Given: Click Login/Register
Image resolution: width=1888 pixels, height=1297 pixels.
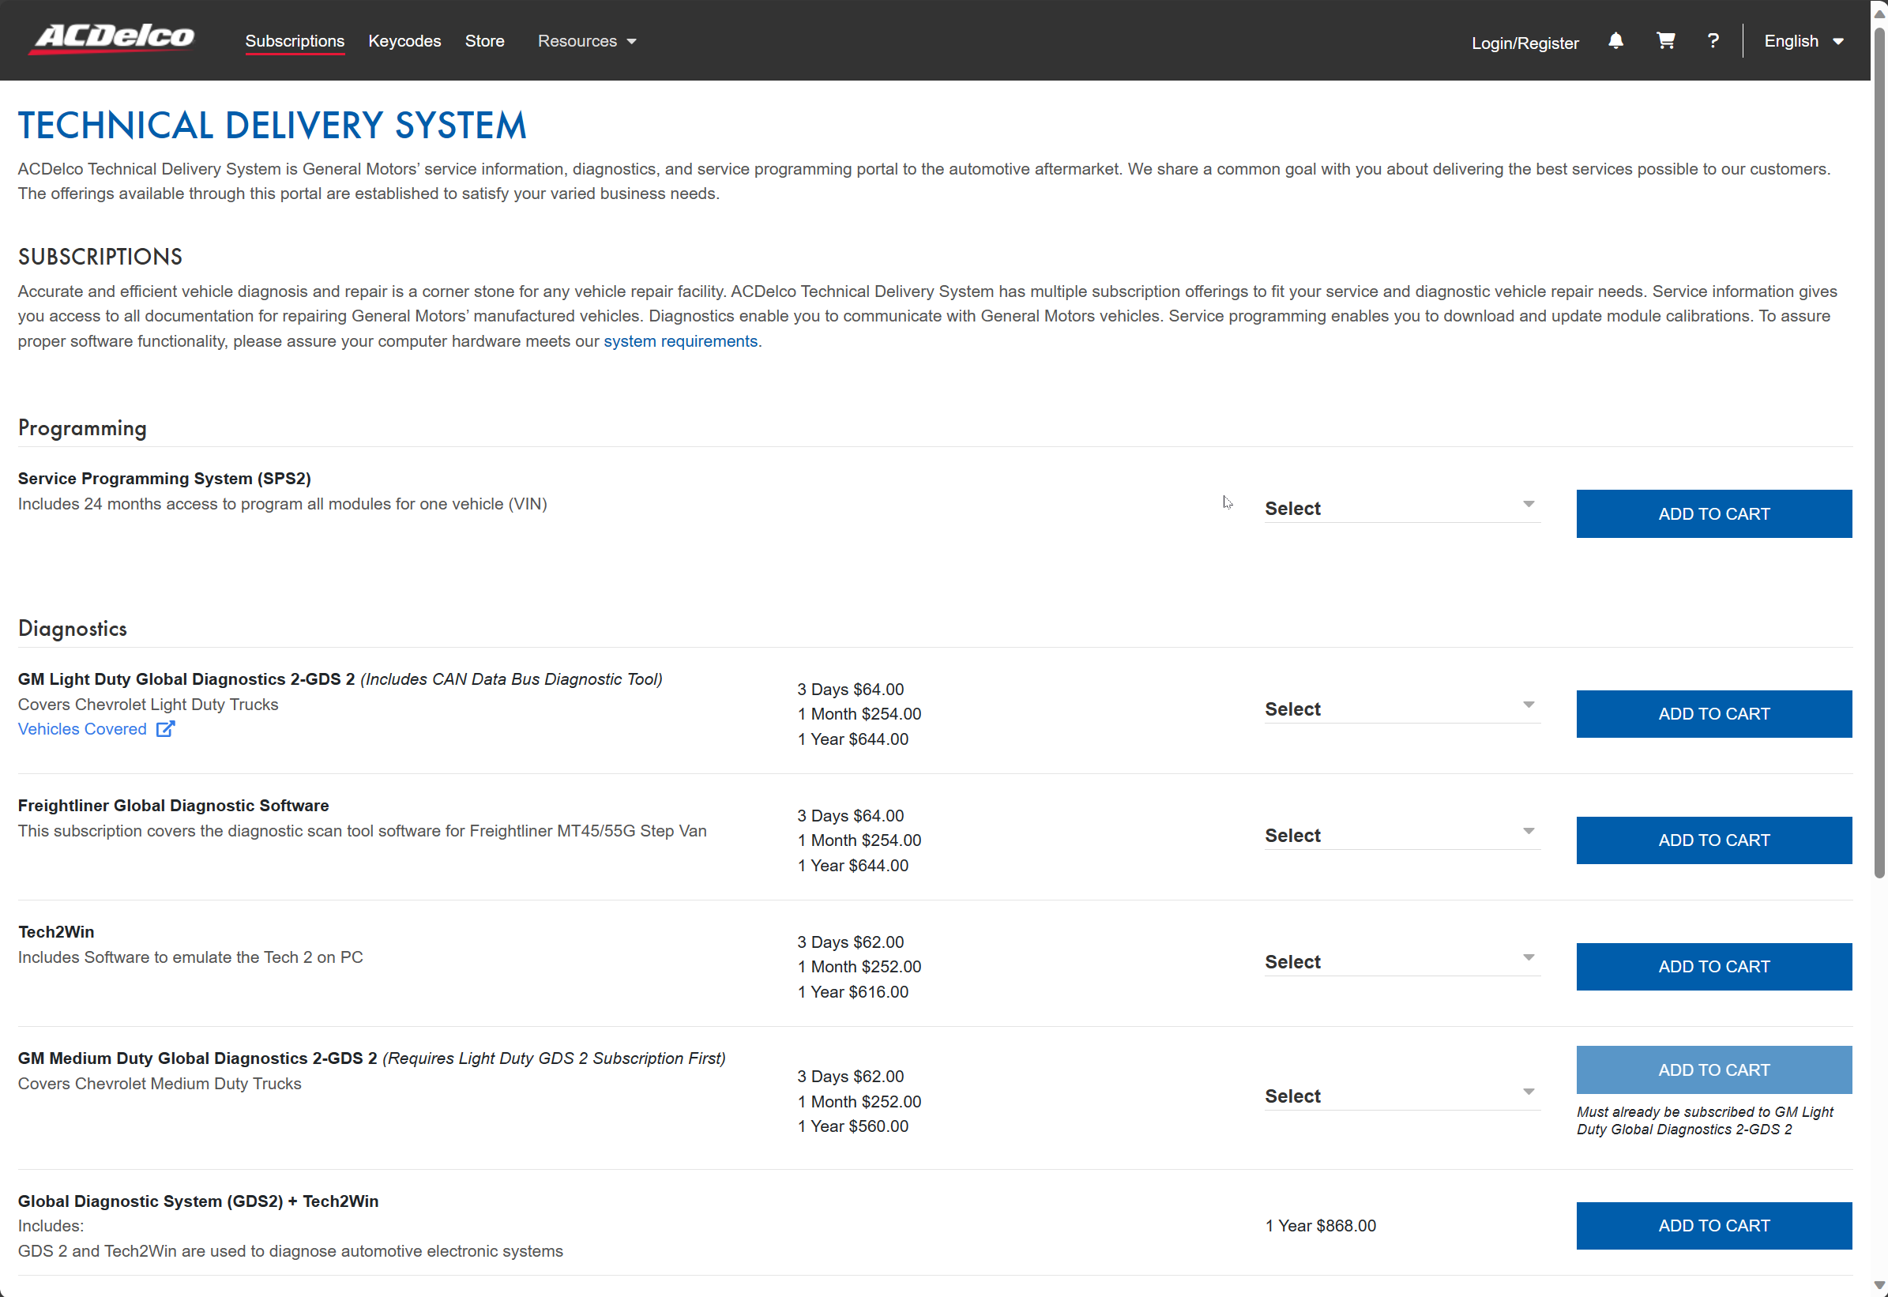Looking at the screenshot, I should [1525, 43].
